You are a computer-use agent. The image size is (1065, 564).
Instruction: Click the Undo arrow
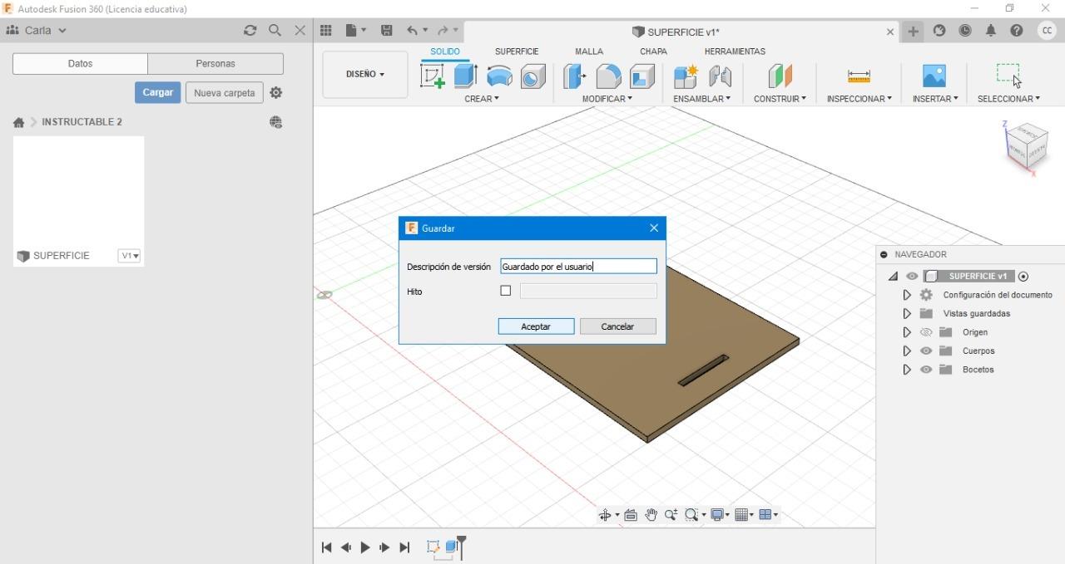413,30
